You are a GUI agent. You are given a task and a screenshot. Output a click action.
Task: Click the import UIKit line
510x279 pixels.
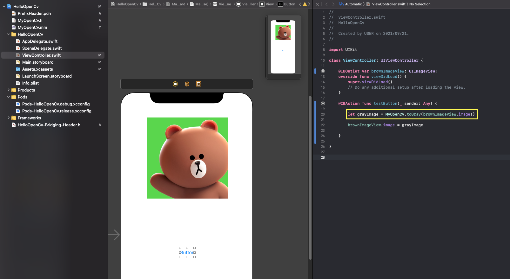[x=343, y=50]
